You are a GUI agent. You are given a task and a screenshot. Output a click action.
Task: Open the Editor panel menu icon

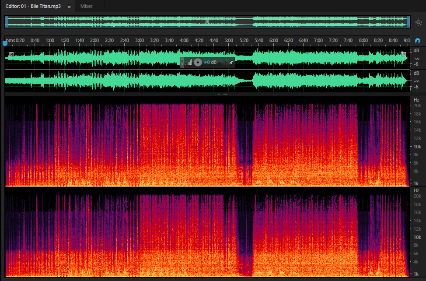click(x=69, y=6)
